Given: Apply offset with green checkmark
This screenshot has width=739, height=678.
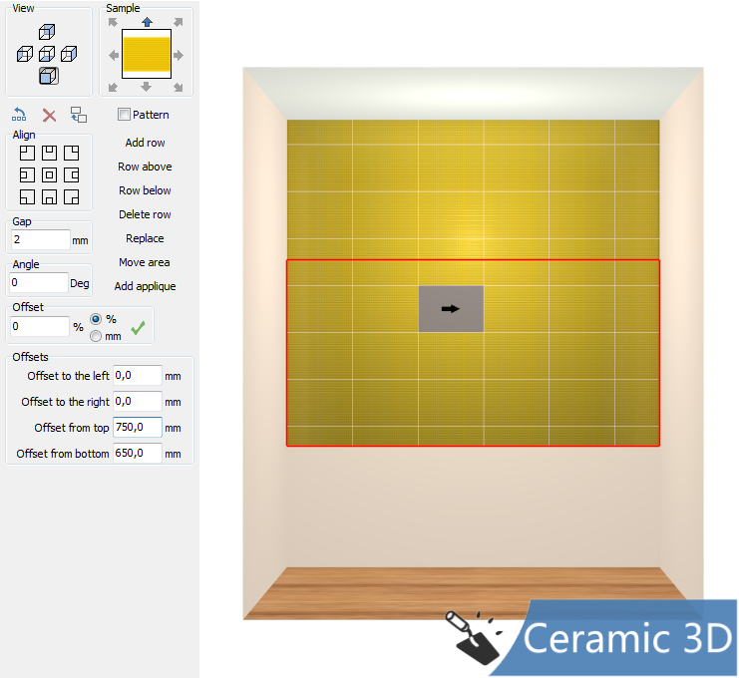Looking at the screenshot, I should click(138, 327).
